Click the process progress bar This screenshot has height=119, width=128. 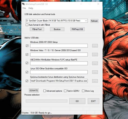pyautogui.click(x=46, y=101)
